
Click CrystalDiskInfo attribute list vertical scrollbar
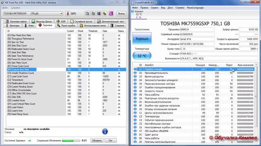pyautogui.click(x=256, y=103)
